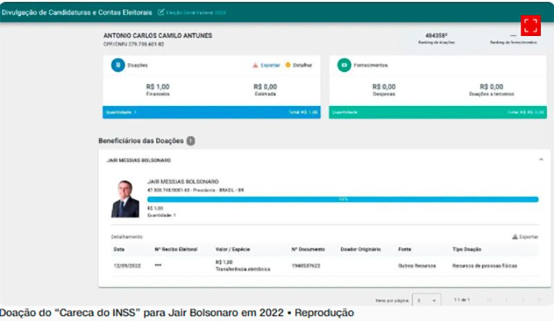This screenshot has height=321, width=554.
Task: Go to next page in pagination
Action: tap(524, 300)
